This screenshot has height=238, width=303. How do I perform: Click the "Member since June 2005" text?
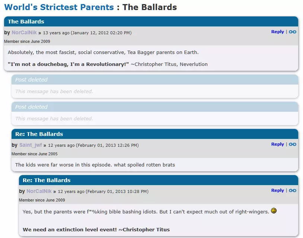(x=35, y=154)
